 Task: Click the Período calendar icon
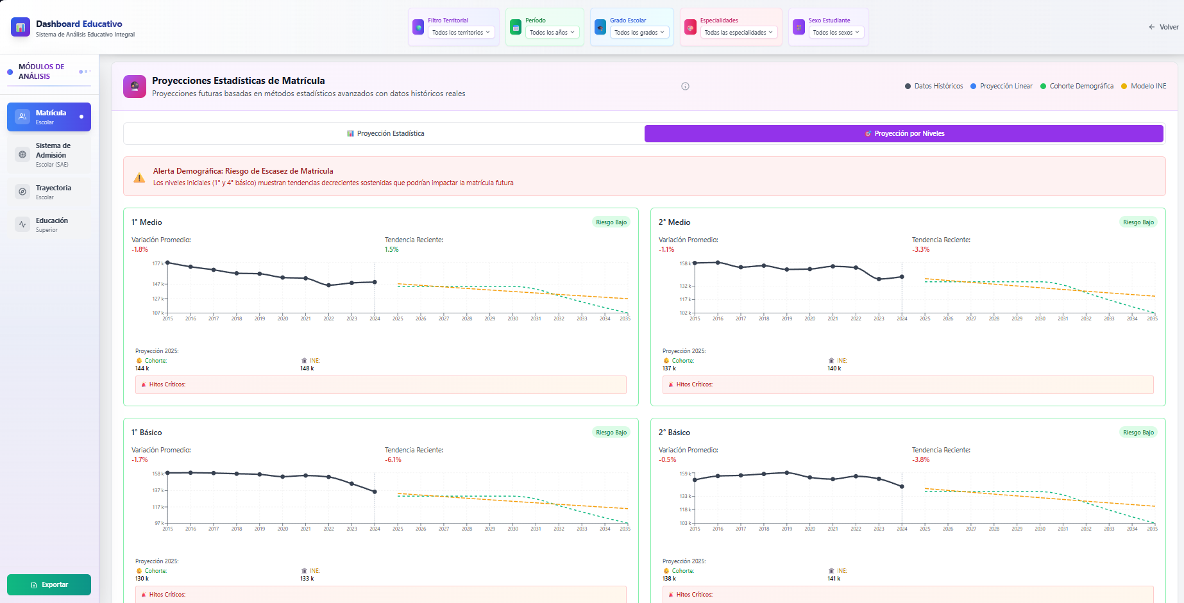(x=516, y=28)
